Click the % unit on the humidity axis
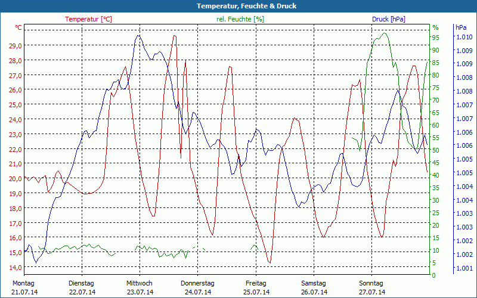Viewport: 477px width, 298px height. (435, 27)
